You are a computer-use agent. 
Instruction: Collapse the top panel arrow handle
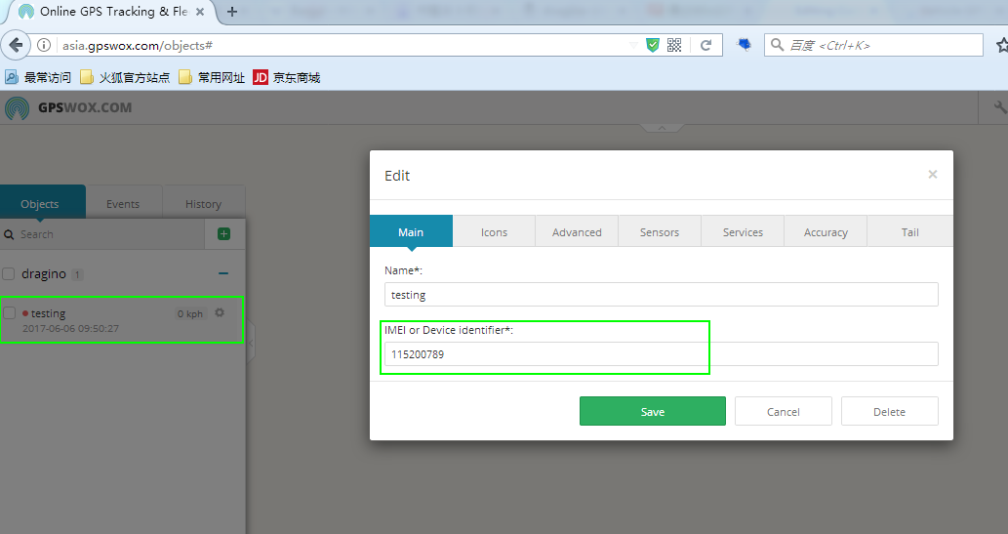pos(662,128)
